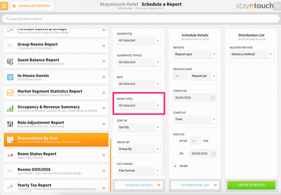Viewport: 281px width, 195px height.
Task: Select the Yearly Tax Report row
Action: click(x=56, y=186)
